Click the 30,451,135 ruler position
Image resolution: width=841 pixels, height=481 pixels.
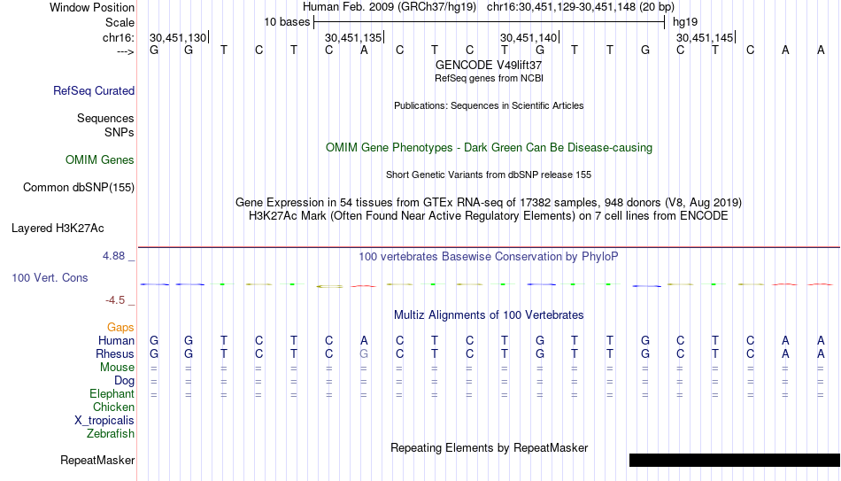353,37
